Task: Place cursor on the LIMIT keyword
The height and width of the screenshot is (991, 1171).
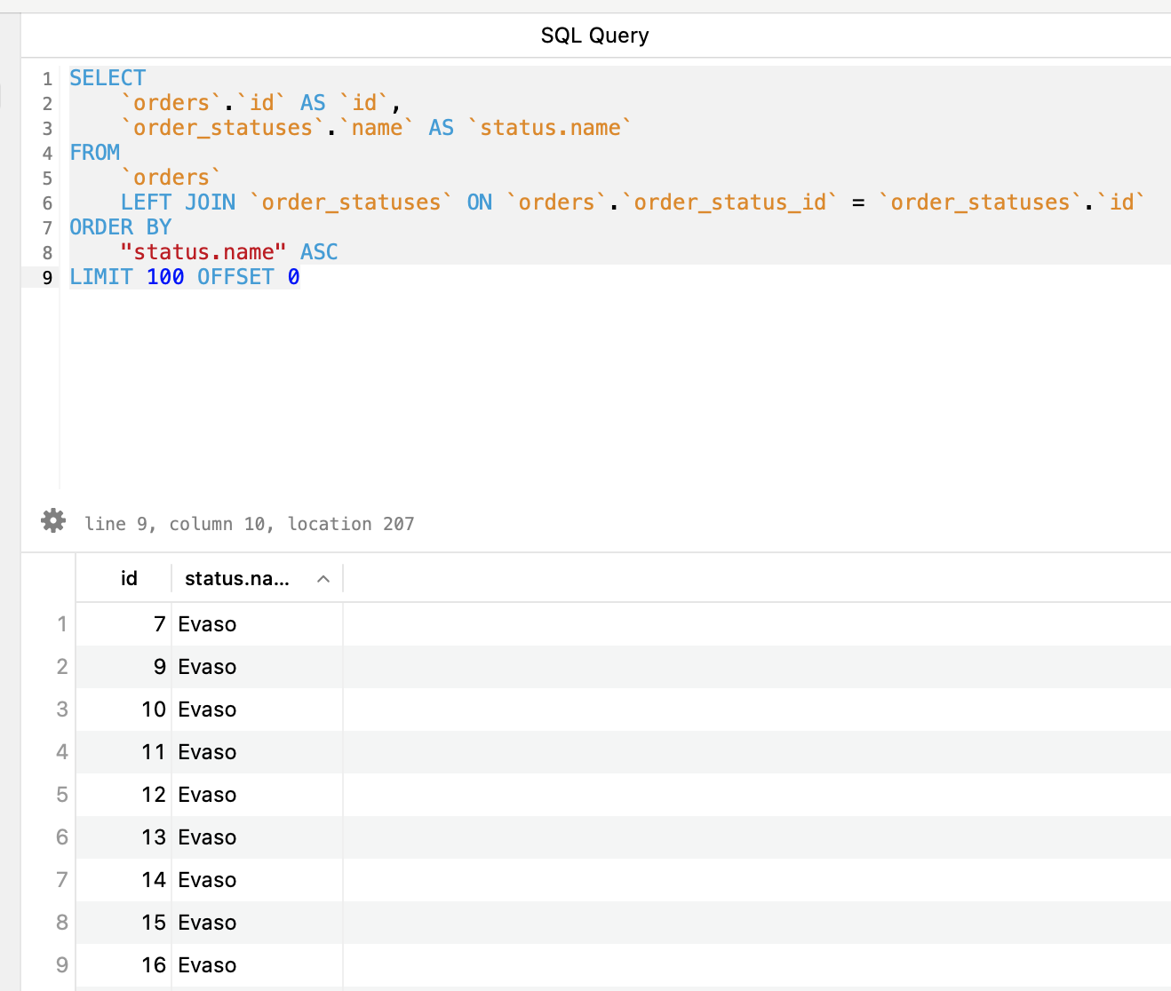Action: [100, 276]
